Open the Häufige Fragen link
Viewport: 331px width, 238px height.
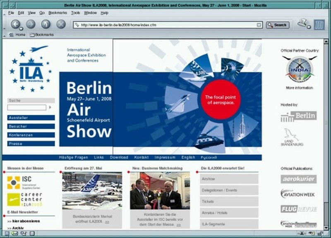point(73,157)
